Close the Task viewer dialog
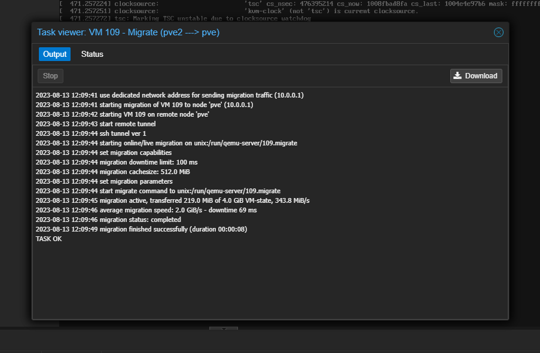540x353 pixels. pyautogui.click(x=498, y=32)
